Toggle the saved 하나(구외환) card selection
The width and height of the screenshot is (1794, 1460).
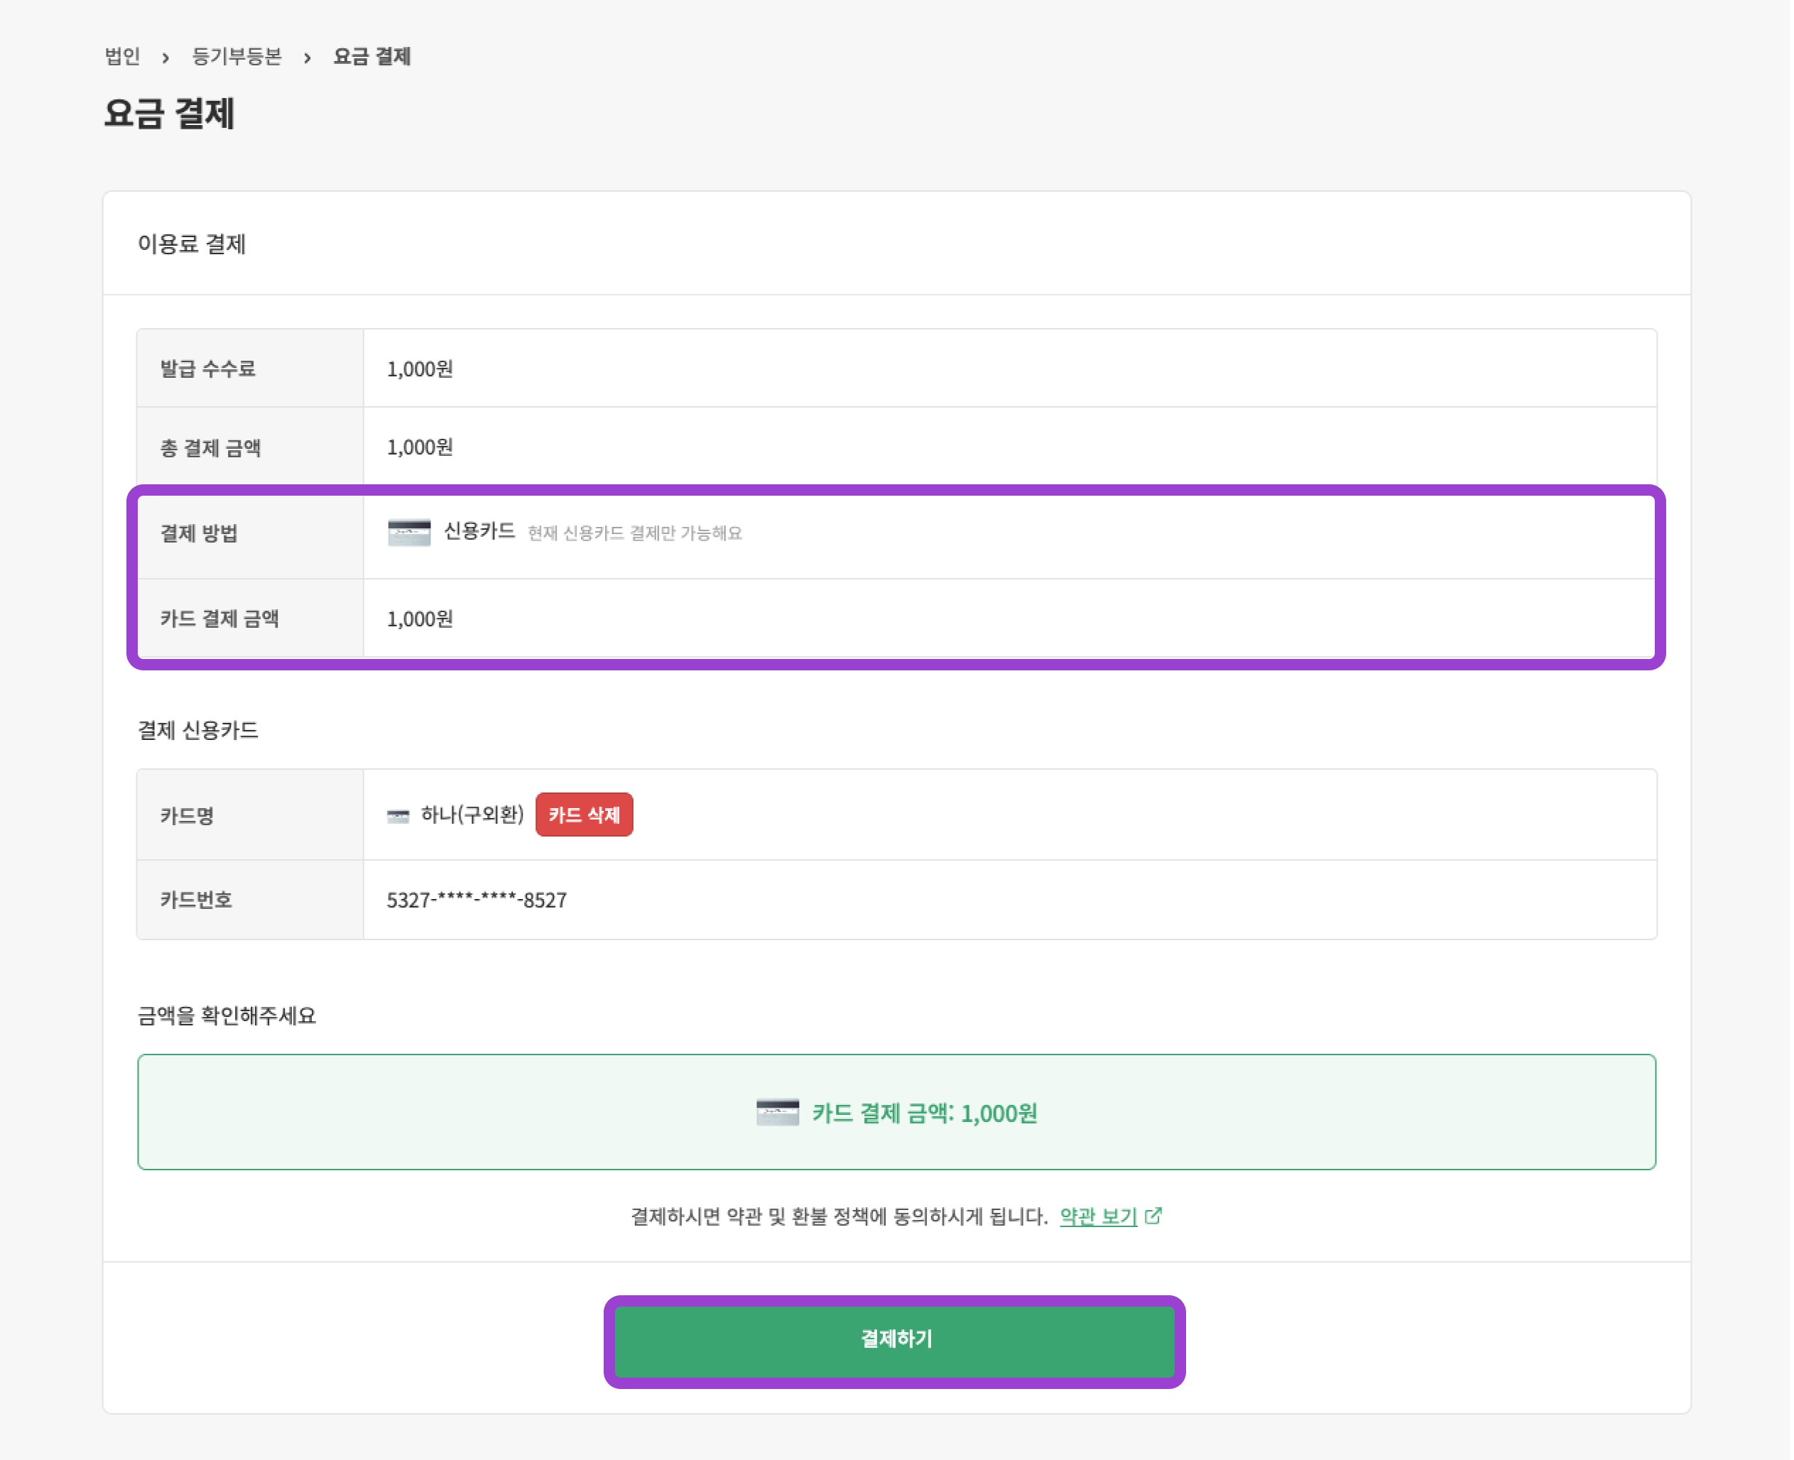coord(471,814)
